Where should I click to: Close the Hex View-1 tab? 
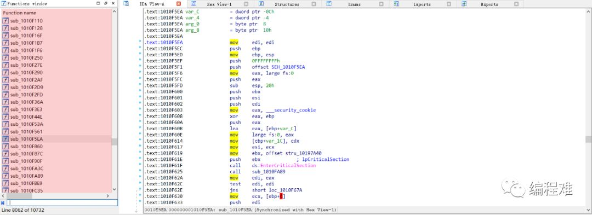click(246, 4)
